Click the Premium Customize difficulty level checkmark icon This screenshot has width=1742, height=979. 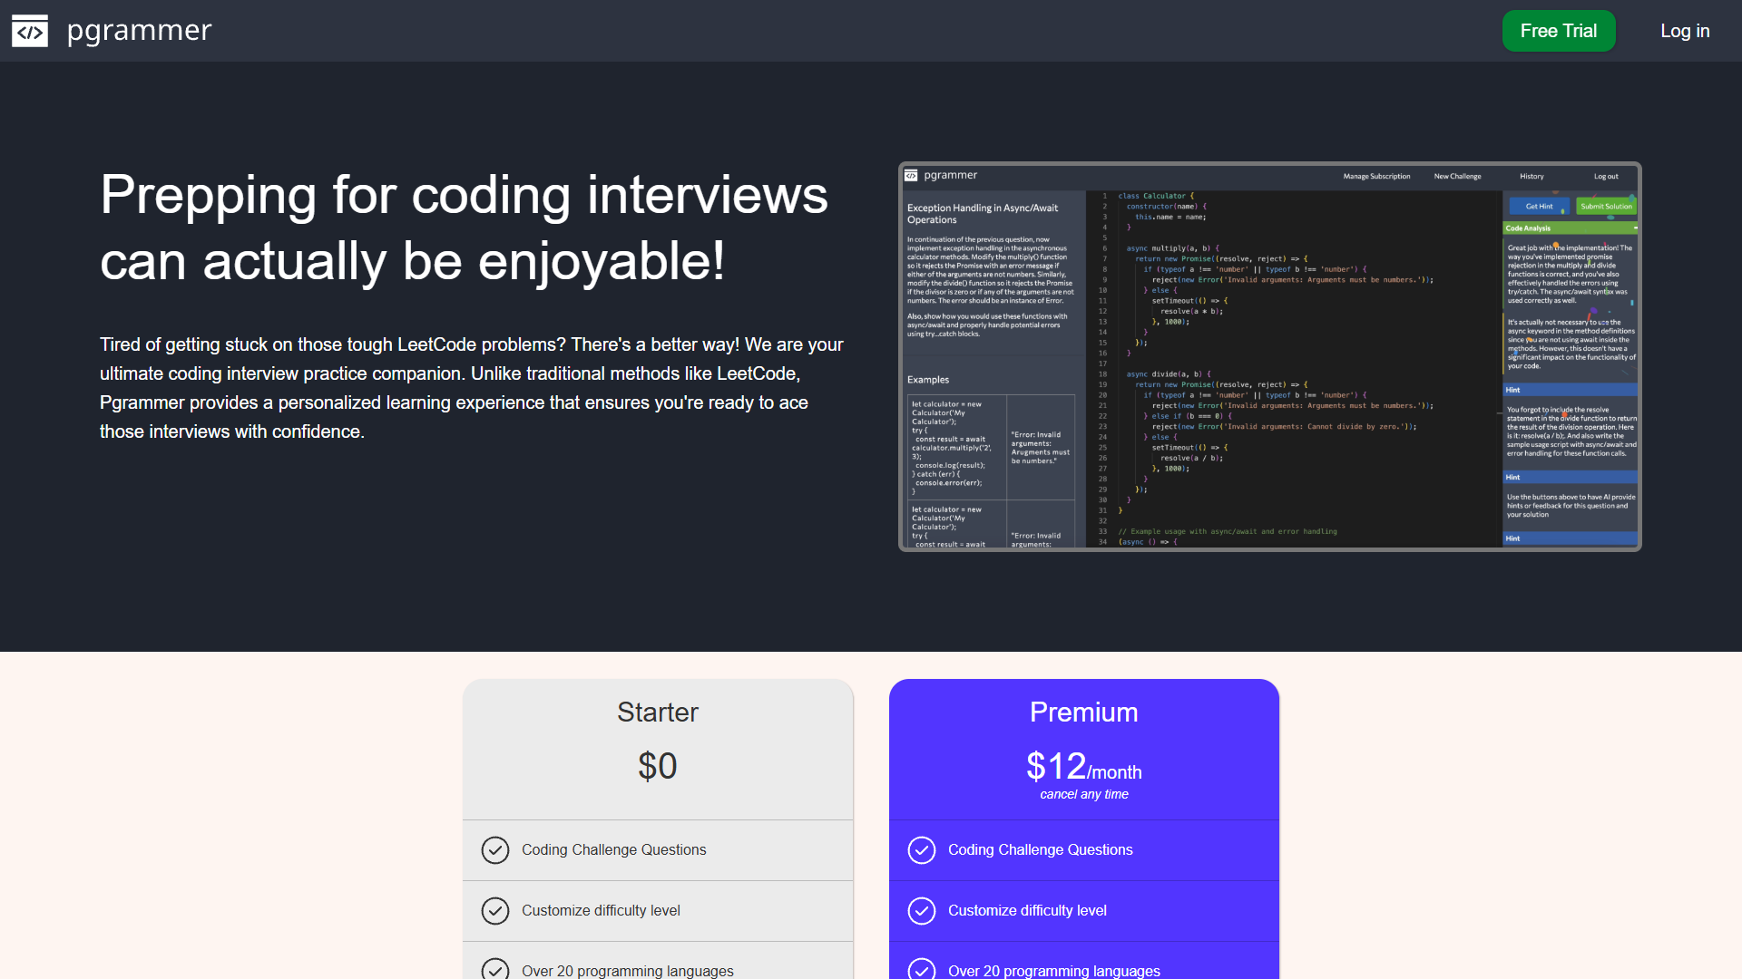click(921, 911)
